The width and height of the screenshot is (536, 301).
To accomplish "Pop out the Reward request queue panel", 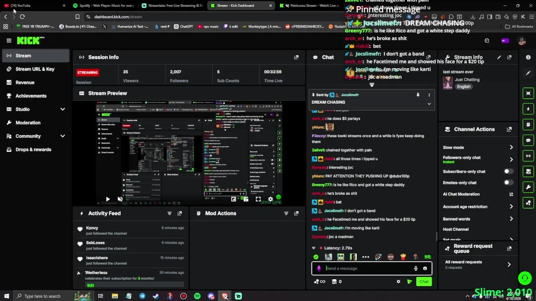I will pyautogui.click(x=509, y=248).
